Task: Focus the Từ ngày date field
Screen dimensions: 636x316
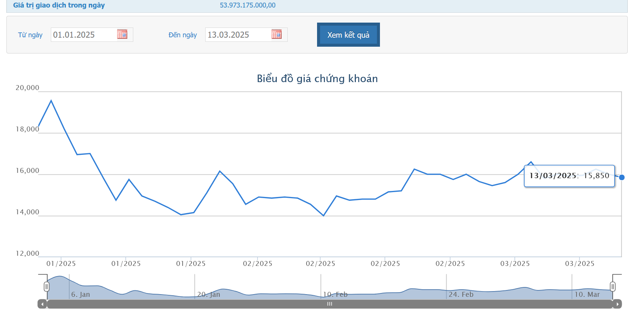Action: (x=83, y=35)
